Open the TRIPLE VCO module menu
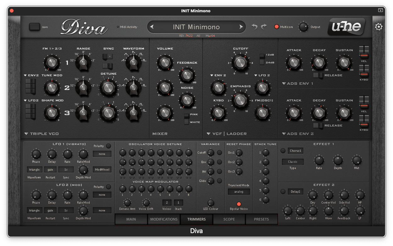 [42, 134]
